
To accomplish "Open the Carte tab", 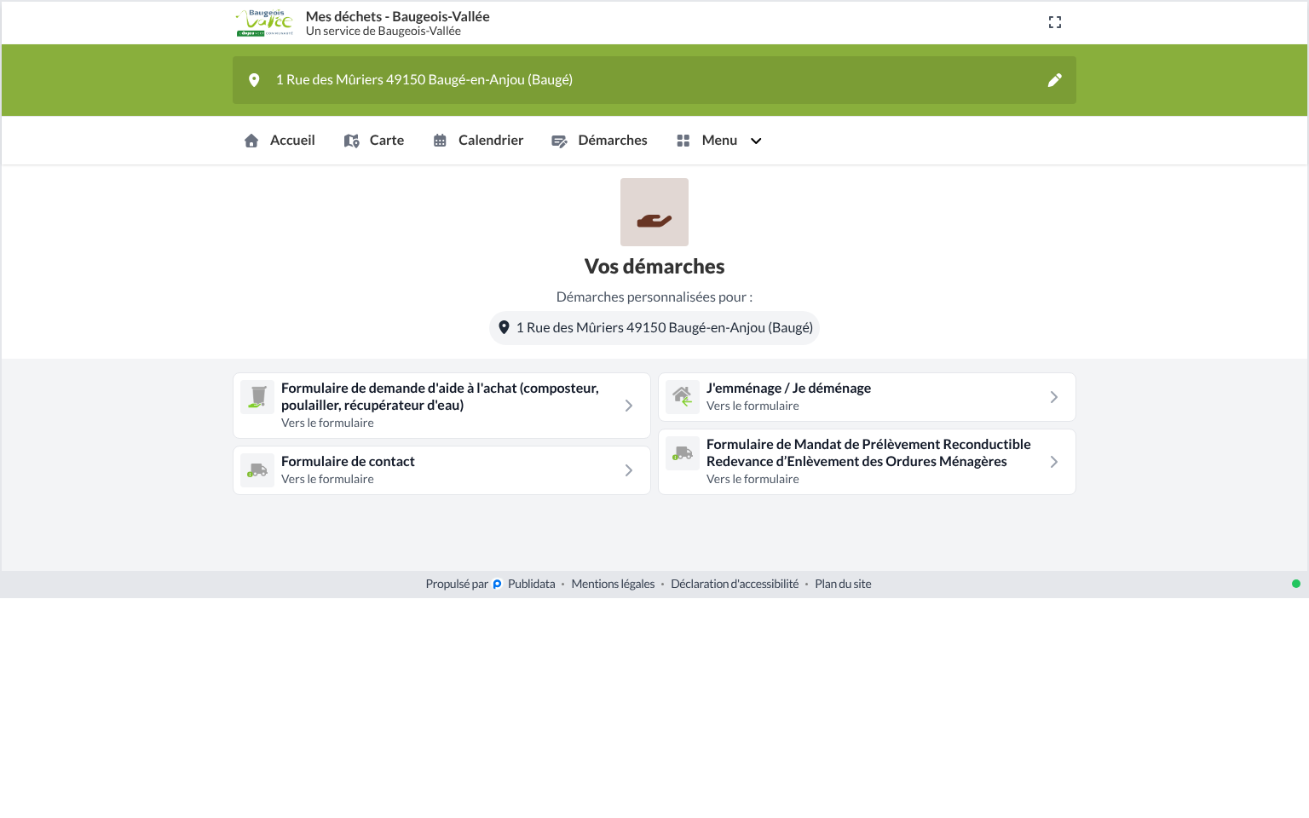I will coord(374,141).
